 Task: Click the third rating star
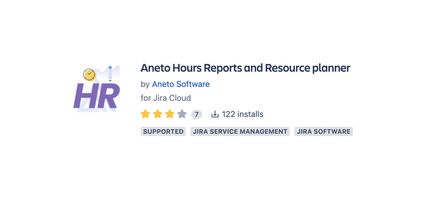pos(170,114)
